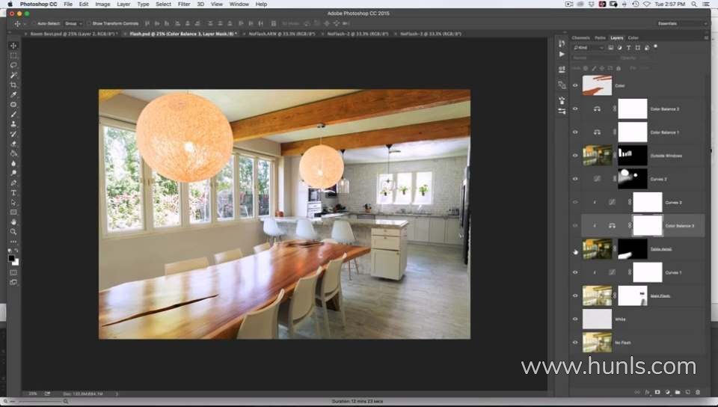Open the Image menu
718x407 pixels.
click(102, 4)
